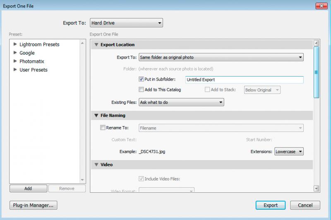Expand the Photomatix preset group
Screen dimensions: 331x220
15,61
